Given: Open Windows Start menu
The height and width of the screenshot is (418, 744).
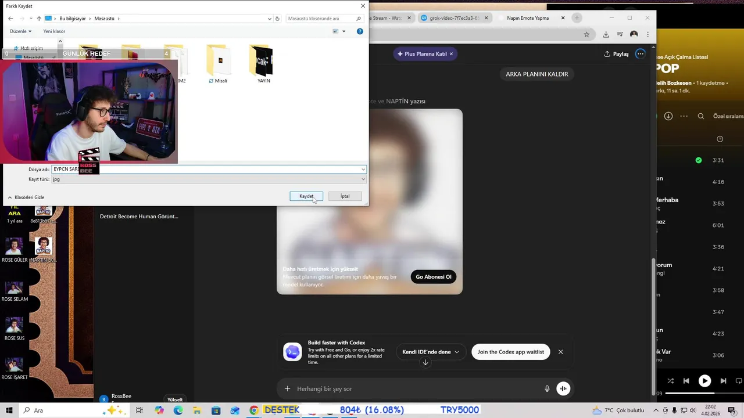Looking at the screenshot, I should click(x=9, y=410).
